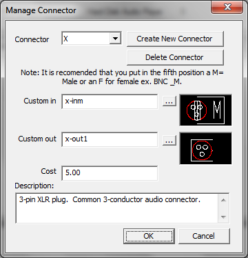Viewport: 248px width, 258px height.
Task: Select the Connector combo box text showing X
Action: (86, 39)
